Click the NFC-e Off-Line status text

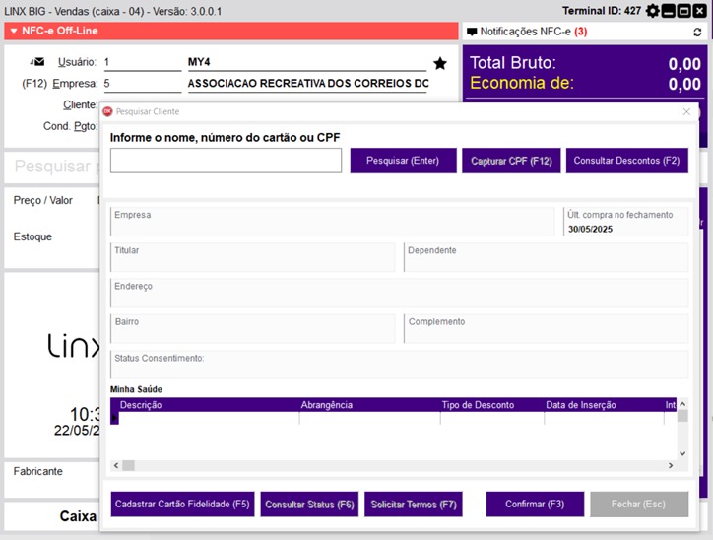[59, 31]
